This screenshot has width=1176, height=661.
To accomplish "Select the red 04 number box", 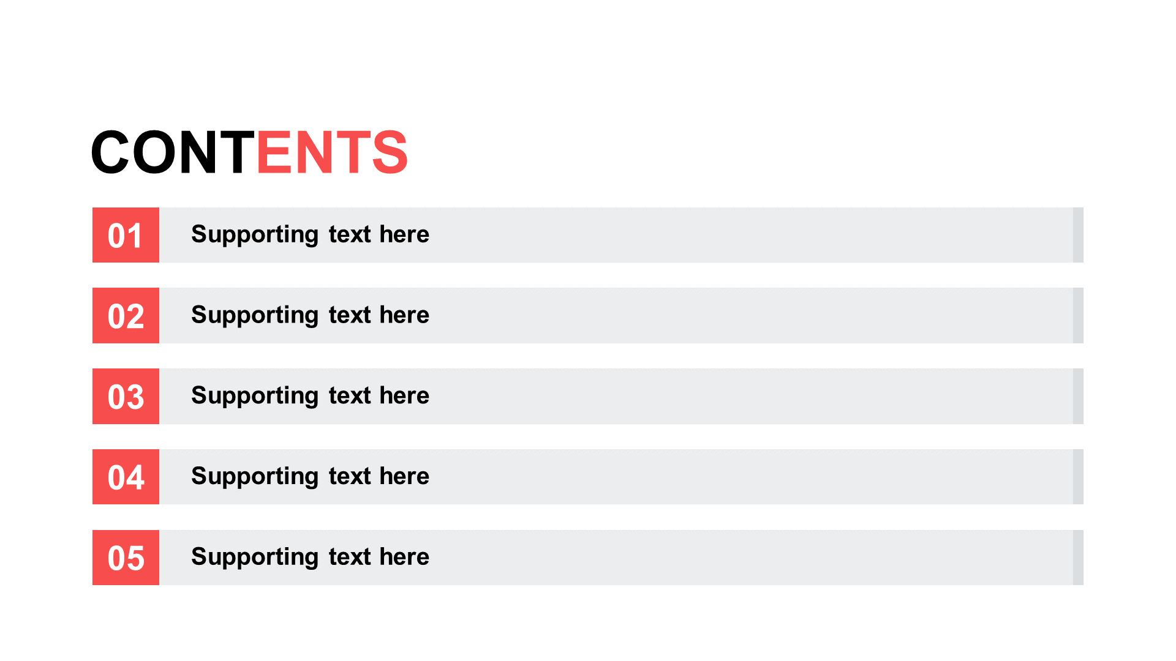I will pos(126,477).
